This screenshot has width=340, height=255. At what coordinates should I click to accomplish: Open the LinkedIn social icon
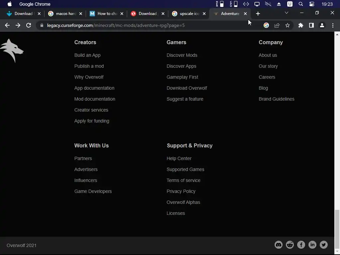312,245
